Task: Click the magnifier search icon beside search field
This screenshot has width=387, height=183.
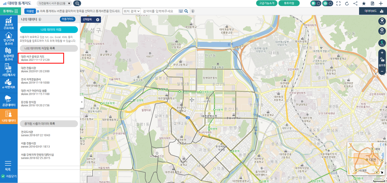Action: click(186, 11)
